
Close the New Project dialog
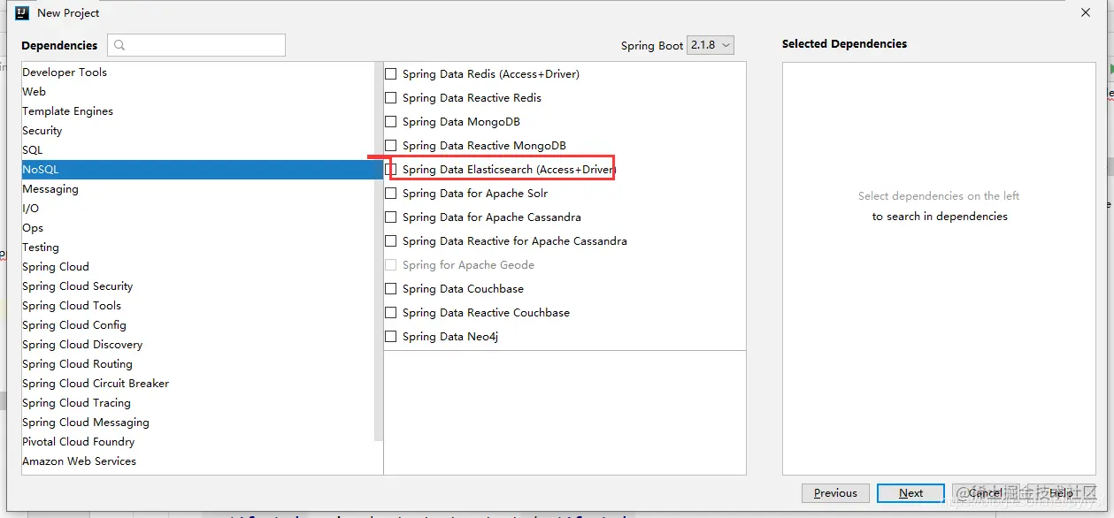click(x=1086, y=12)
